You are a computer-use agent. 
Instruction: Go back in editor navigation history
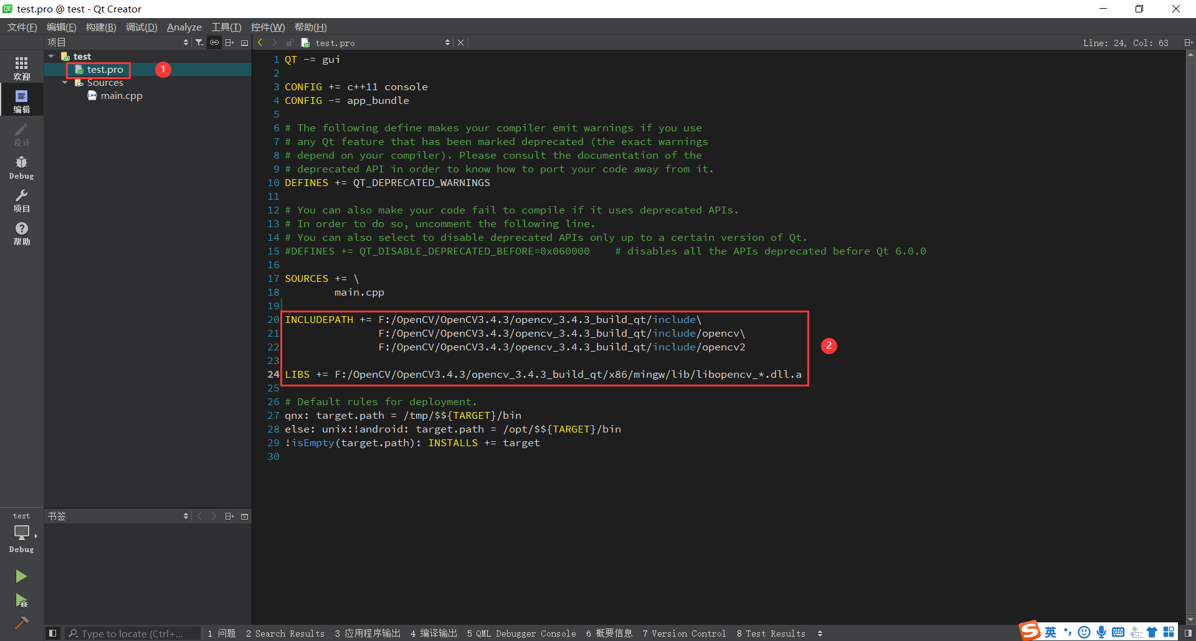tap(260, 42)
